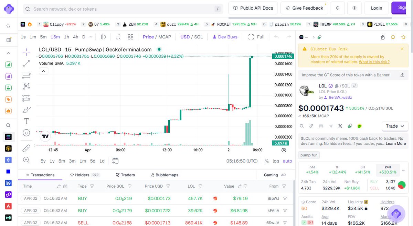Collapse the chart indicator legend
This screenshot has width=413, height=226.
(x=43, y=71)
